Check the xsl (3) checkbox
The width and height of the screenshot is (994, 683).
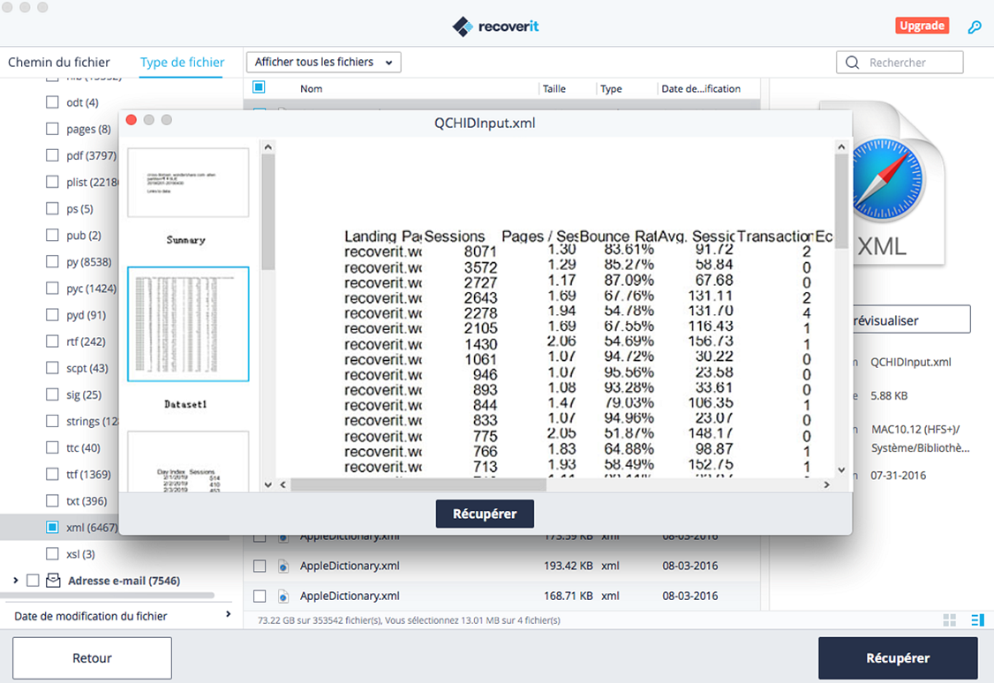pyautogui.click(x=53, y=554)
